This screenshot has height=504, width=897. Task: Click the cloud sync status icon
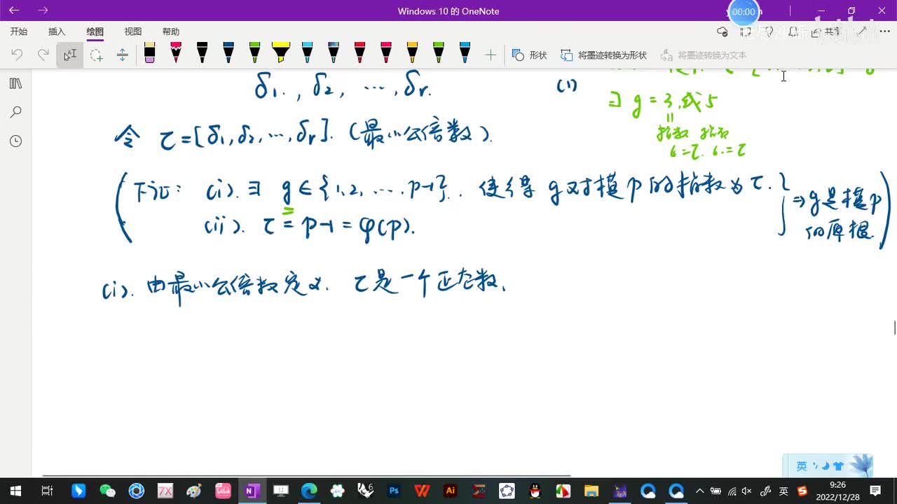tap(723, 31)
